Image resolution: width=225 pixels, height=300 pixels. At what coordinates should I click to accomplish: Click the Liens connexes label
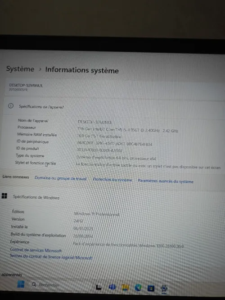click(16, 177)
